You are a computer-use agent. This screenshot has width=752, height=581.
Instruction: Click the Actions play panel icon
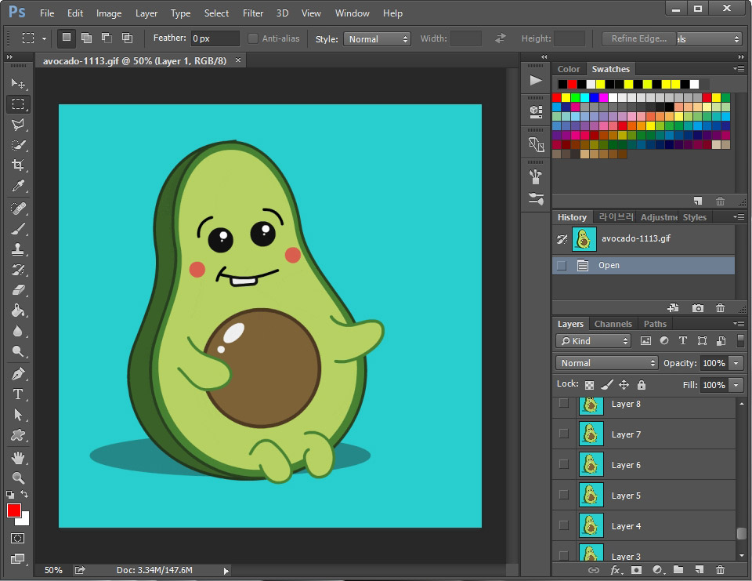(x=536, y=80)
